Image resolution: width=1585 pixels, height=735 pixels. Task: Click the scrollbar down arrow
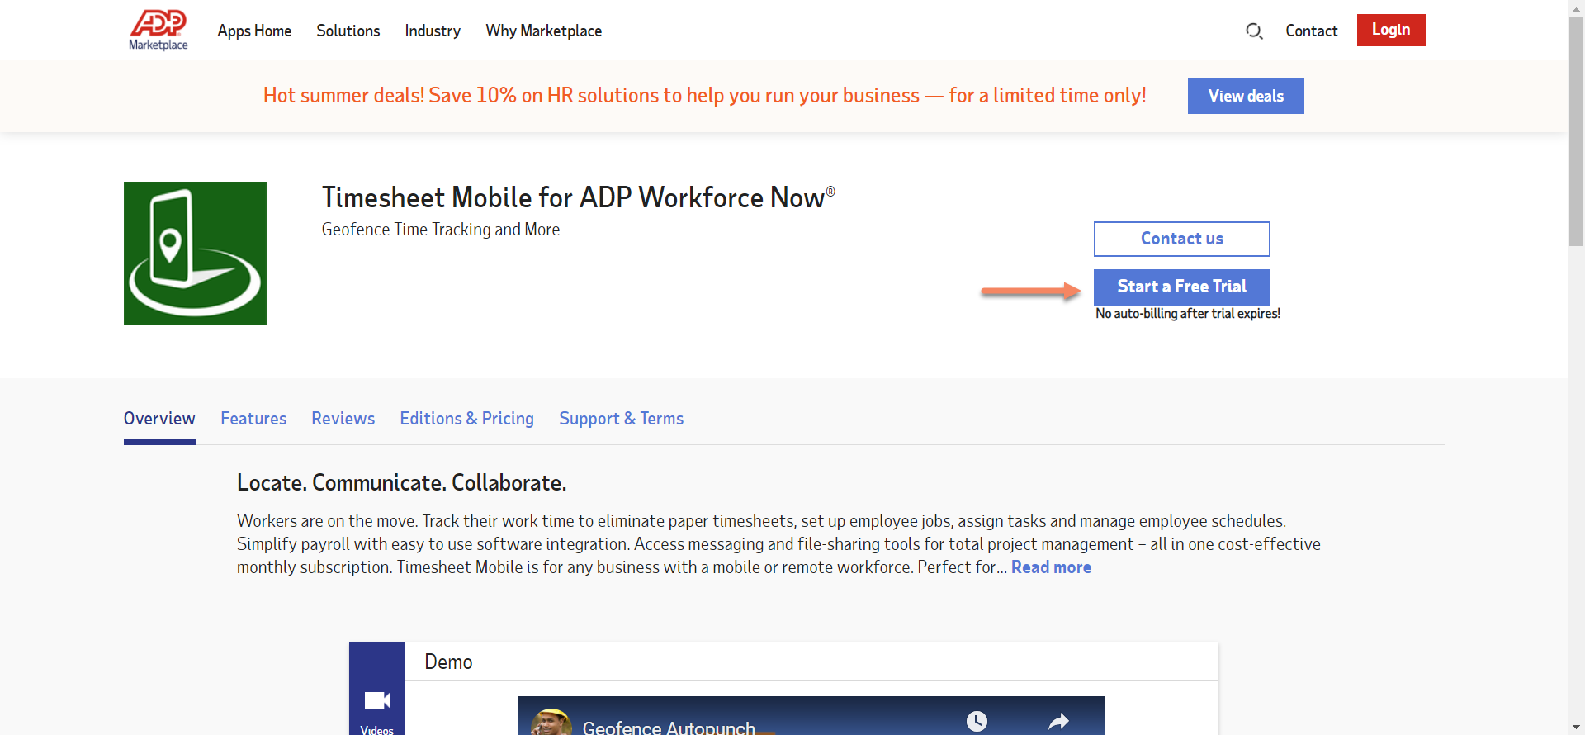[x=1576, y=727]
